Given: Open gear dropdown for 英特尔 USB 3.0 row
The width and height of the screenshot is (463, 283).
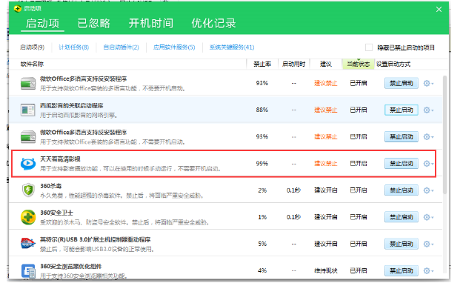Looking at the screenshot, I should coord(428,244).
